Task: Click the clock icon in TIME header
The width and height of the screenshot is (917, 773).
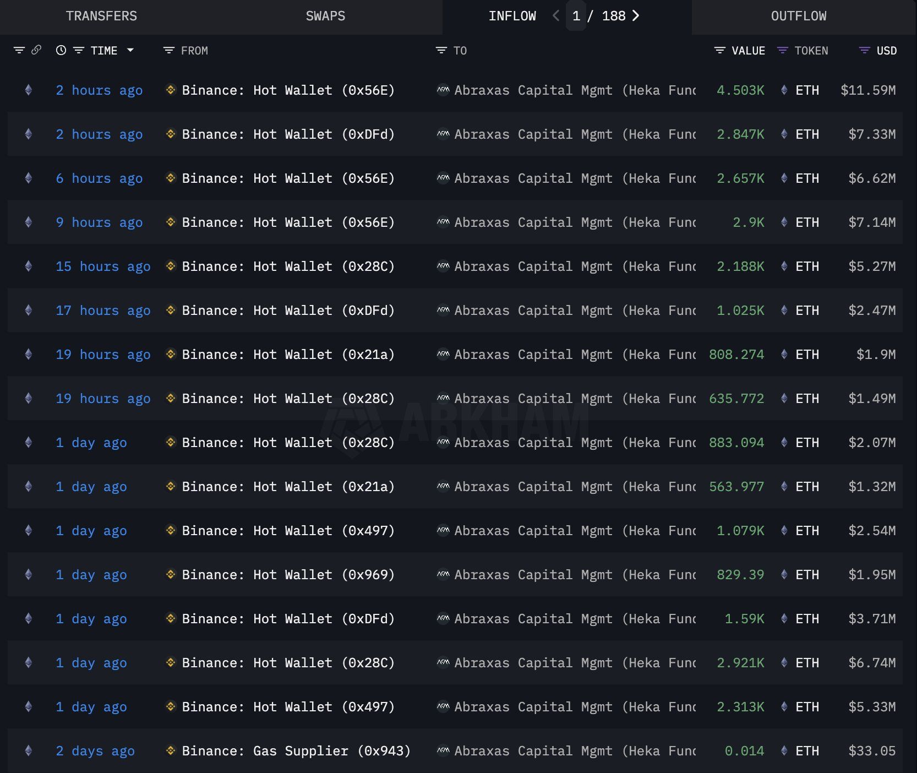Action: [61, 51]
